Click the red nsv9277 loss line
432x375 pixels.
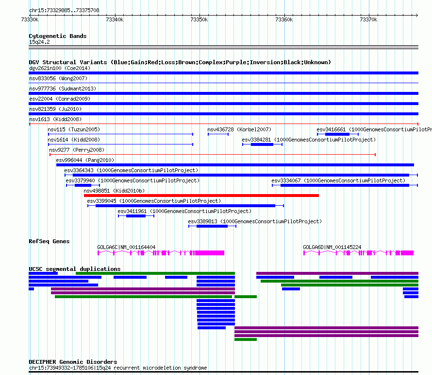click(213, 155)
